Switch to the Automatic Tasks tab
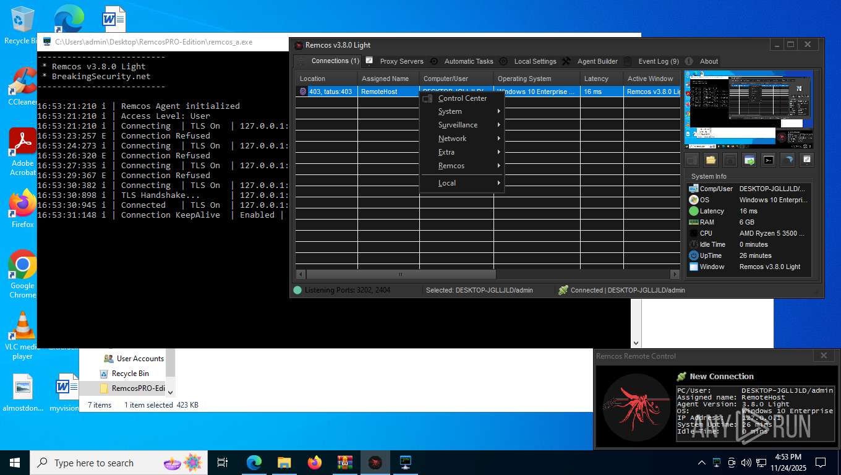Screen dimensions: 841x475 462,61
